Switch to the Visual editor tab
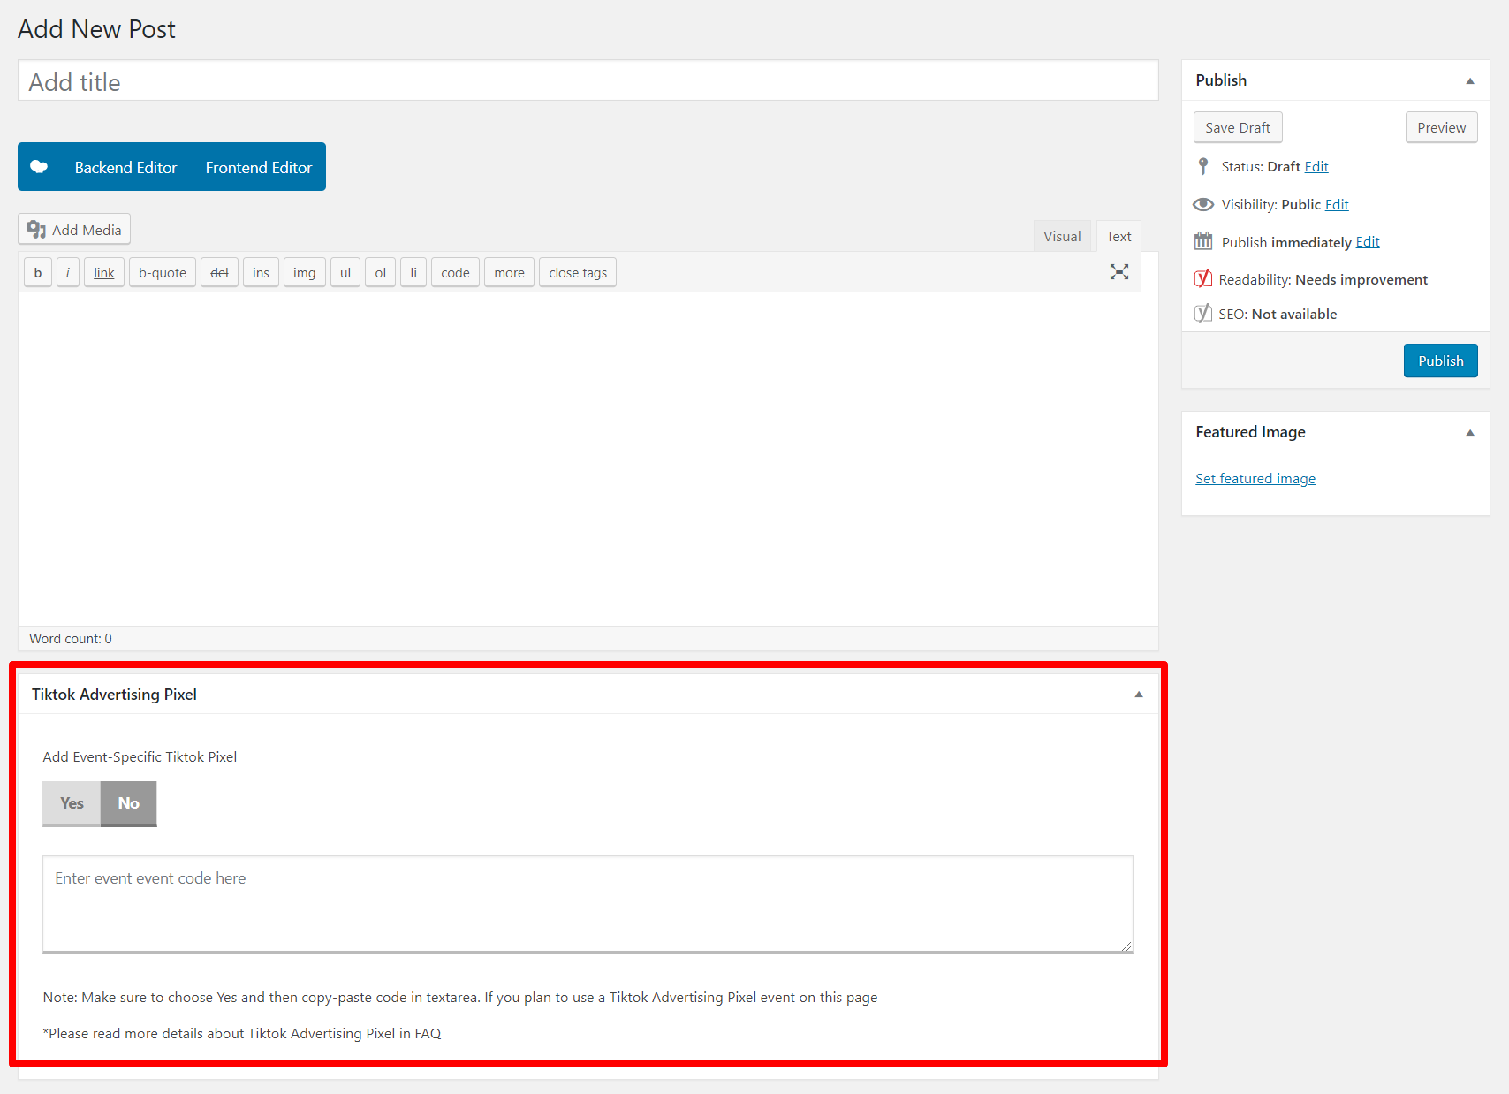The width and height of the screenshot is (1509, 1094). click(1061, 237)
